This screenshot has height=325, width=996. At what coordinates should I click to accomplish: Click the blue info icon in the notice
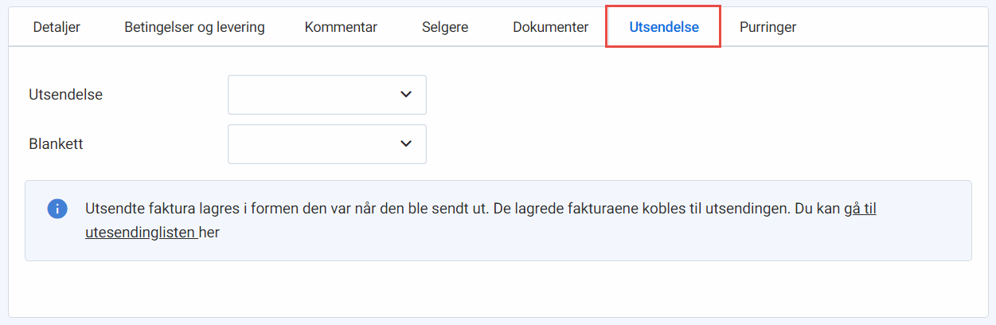click(x=57, y=209)
